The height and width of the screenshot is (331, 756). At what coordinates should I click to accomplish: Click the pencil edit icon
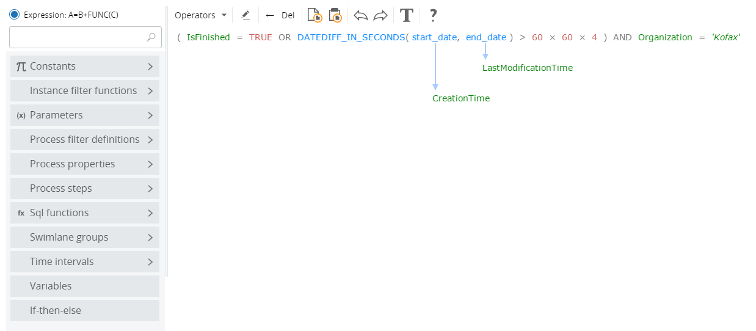245,15
